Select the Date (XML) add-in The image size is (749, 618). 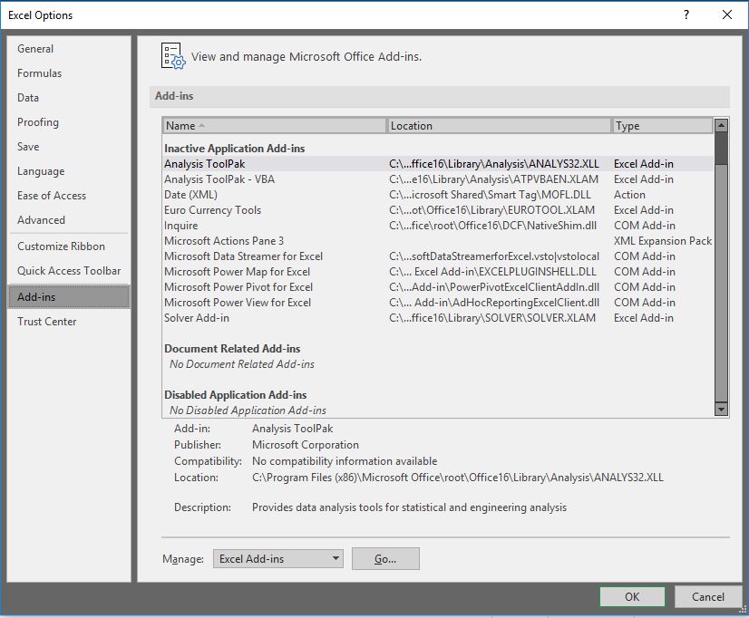[x=438, y=195]
